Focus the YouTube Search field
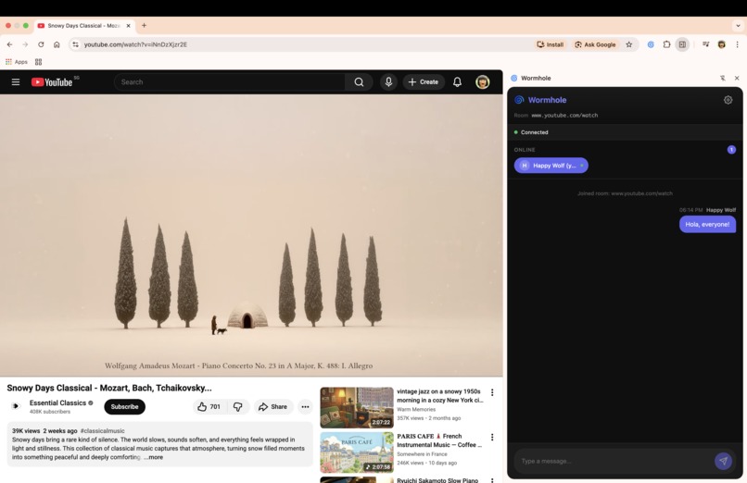The width and height of the screenshot is (747, 483). 230,82
